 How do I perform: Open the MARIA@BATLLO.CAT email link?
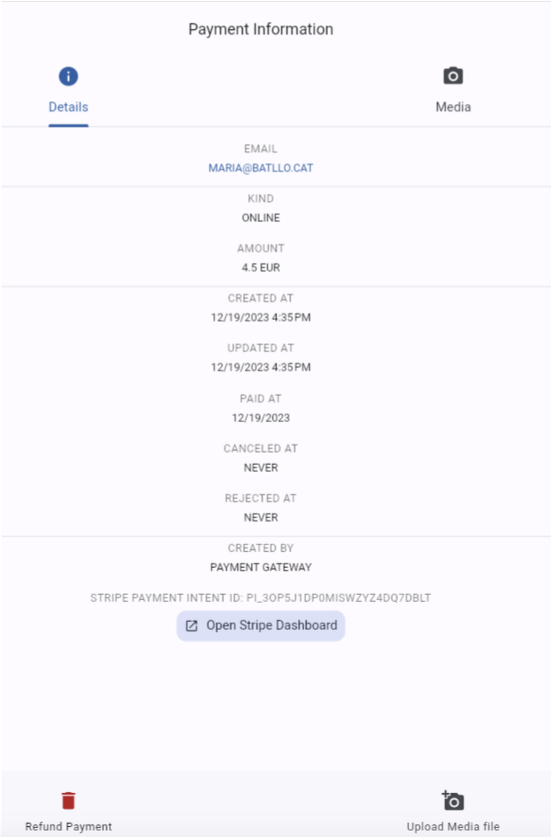point(261,168)
